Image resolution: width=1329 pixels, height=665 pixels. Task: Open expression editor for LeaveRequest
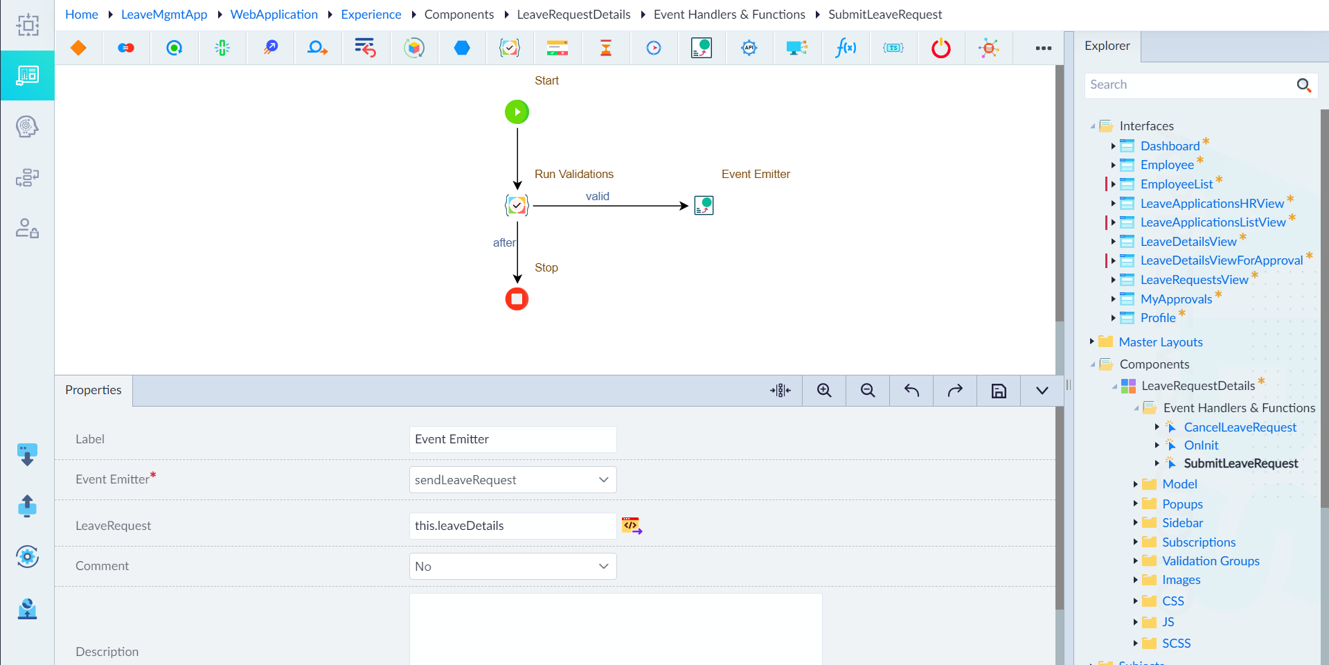[x=632, y=526]
